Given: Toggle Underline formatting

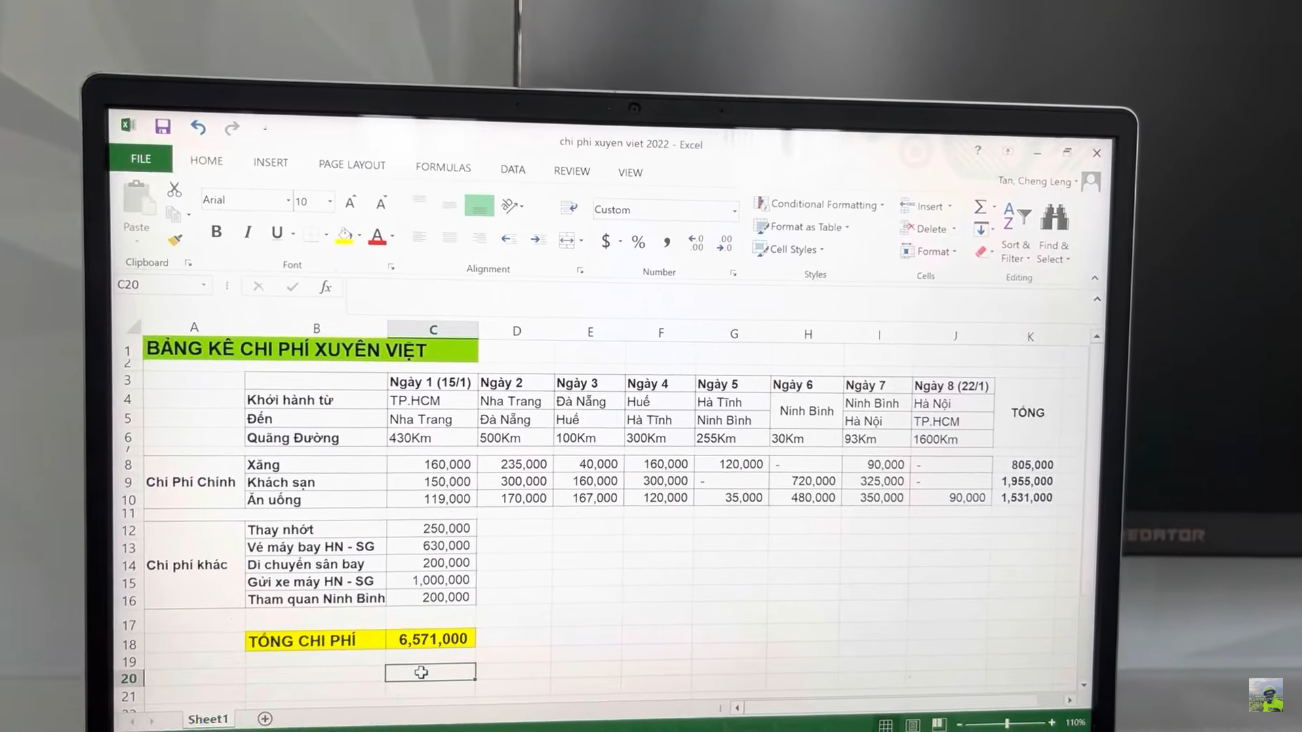Looking at the screenshot, I should (x=277, y=233).
